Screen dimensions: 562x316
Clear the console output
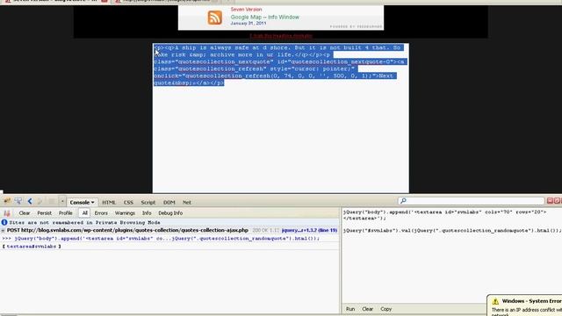pos(25,213)
